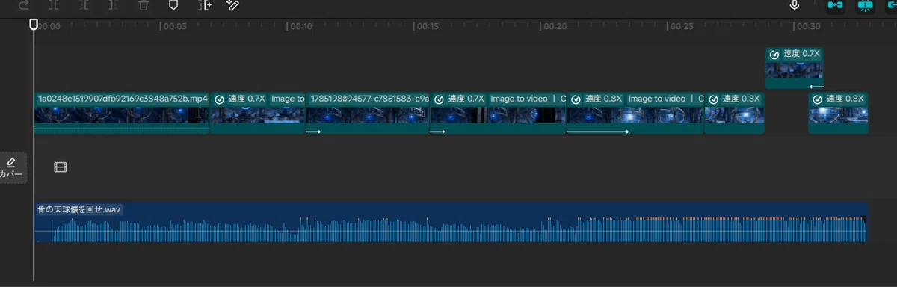This screenshot has width=897, height=287.
Task: Select the split clip tool
Action: click(x=55, y=5)
